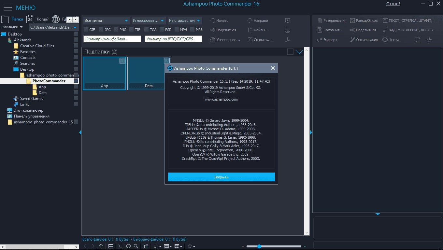443x250 pixels.
Task: Toggle the GIF file type checkbox
Action: (x=86, y=30)
